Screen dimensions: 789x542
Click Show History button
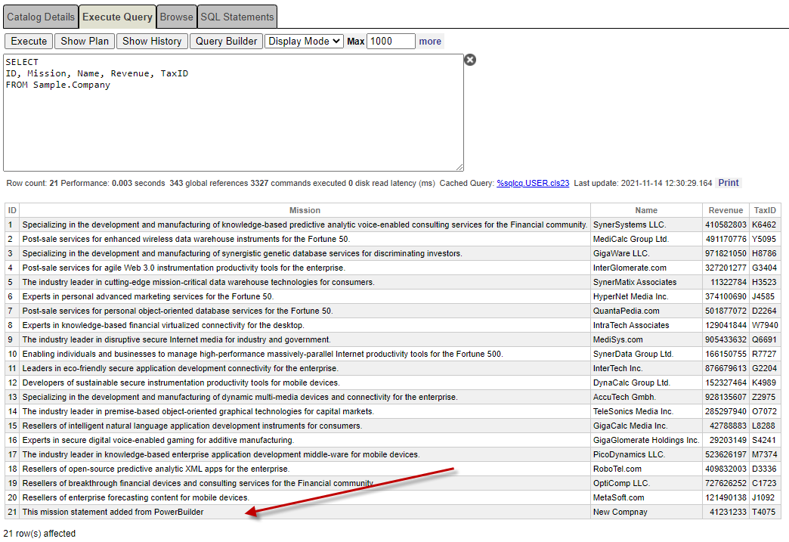pos(152,42)
